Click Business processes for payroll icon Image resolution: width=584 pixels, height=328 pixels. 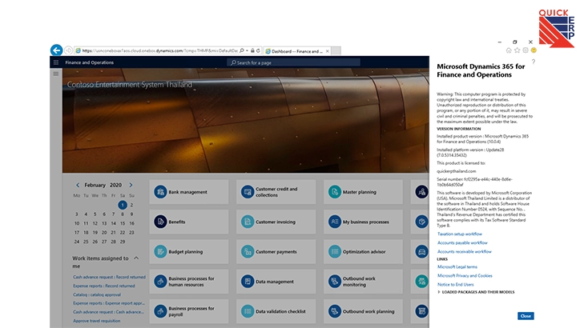coord(160,311)
